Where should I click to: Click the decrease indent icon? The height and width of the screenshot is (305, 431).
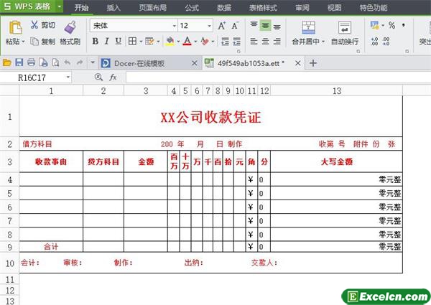225,42
